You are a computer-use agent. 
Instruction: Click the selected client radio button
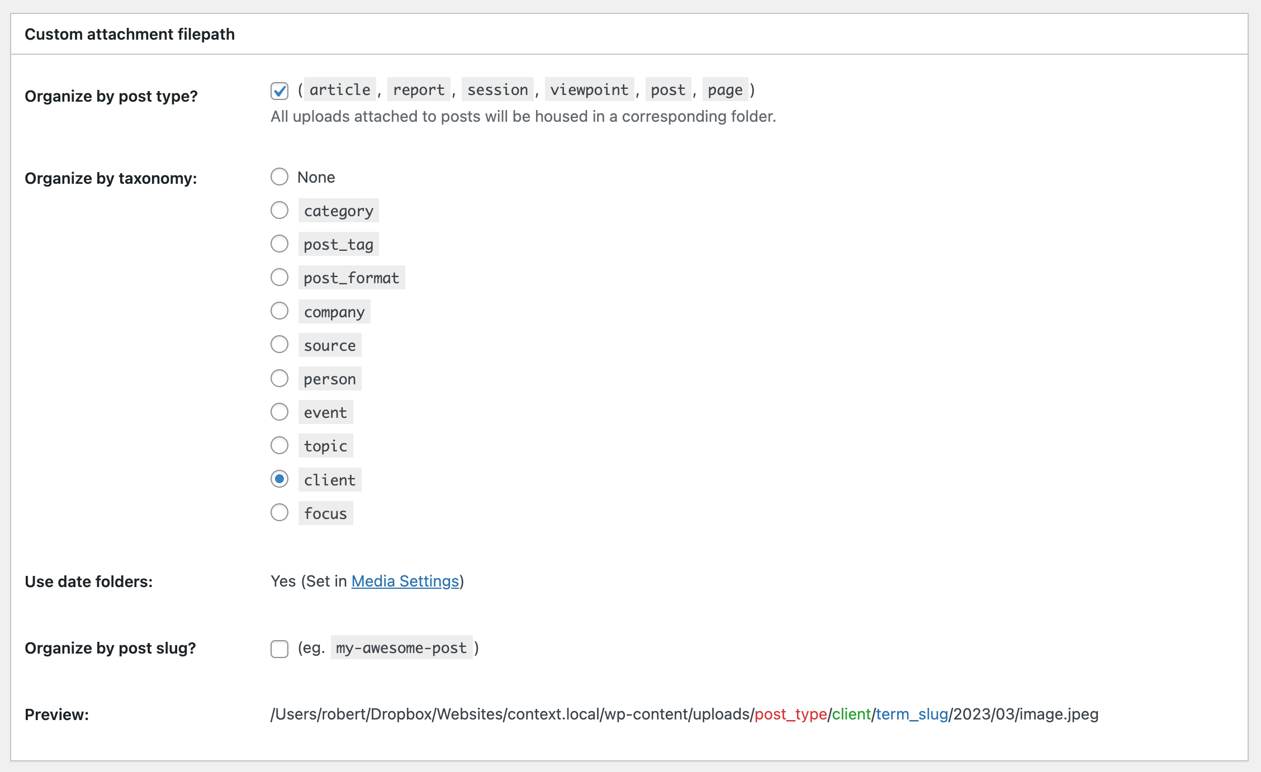point(279,479)
